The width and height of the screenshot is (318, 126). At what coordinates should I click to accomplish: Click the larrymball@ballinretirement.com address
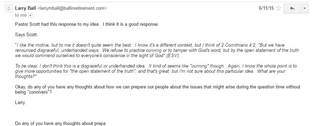(x=72, y=8)
